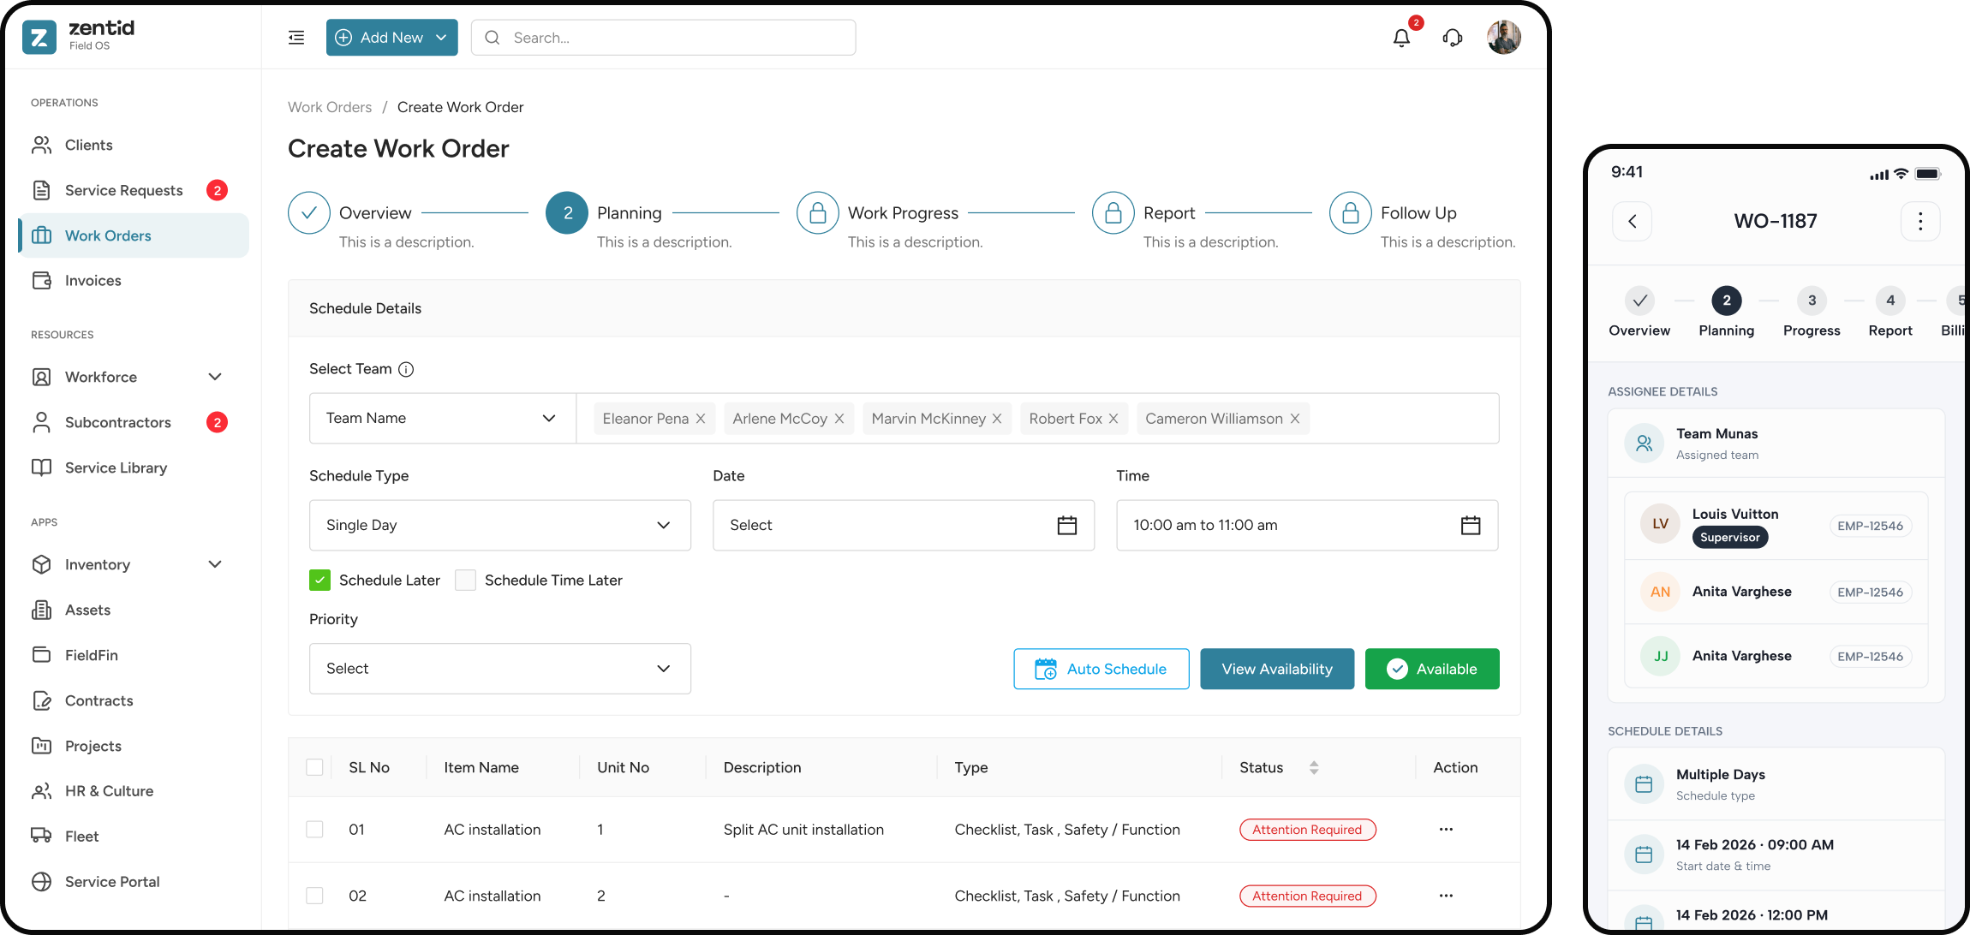This screenshot has height=935, width=1970.
Task: Click the Auto Schedule button
Action: (1101, 669)
